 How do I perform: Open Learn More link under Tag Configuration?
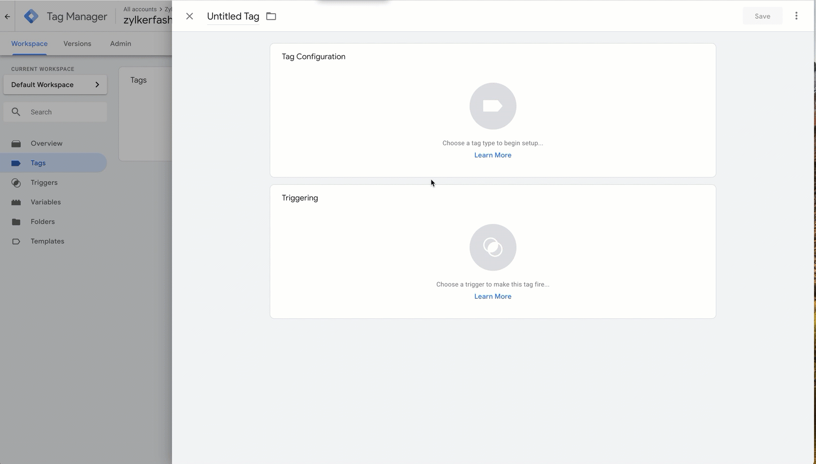493,155
